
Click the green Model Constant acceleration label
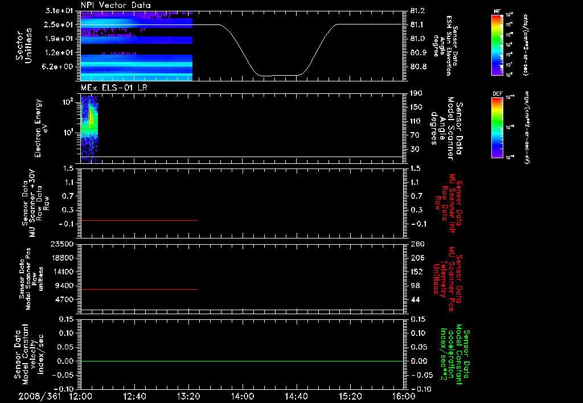coord(454,354)
